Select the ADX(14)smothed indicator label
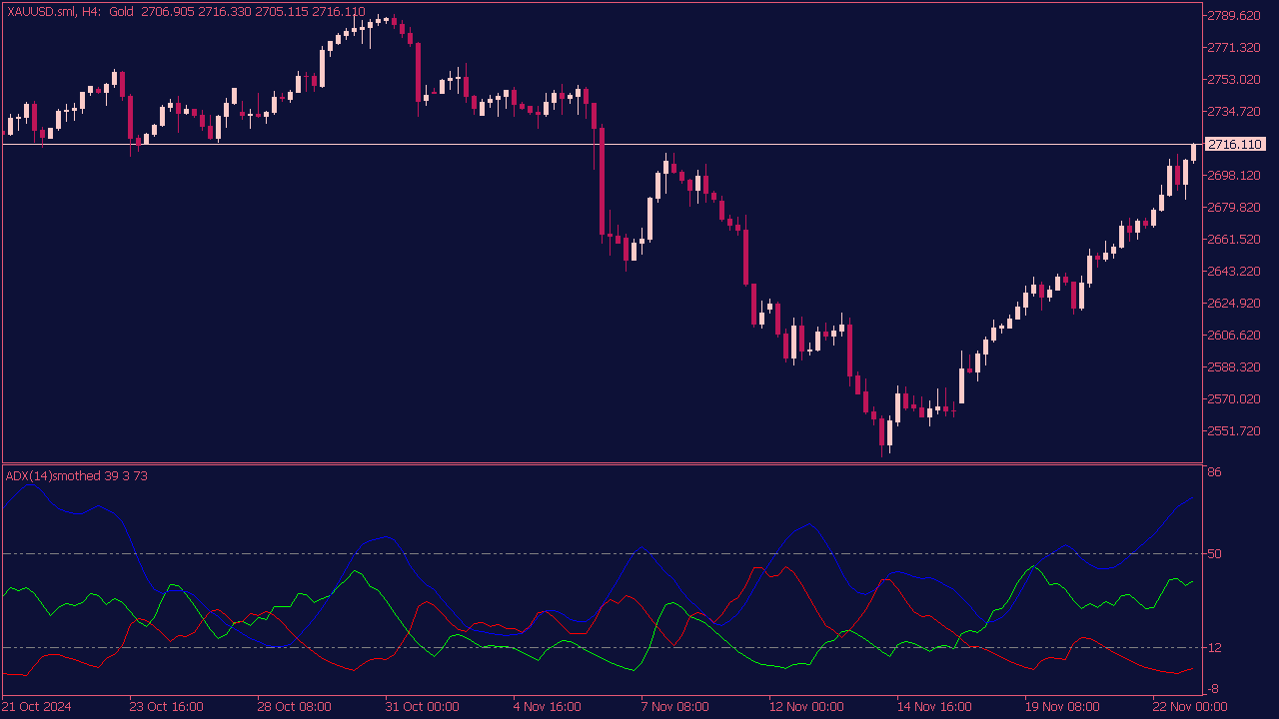This screenshot has height=719, width=1279. coord(77,476)
